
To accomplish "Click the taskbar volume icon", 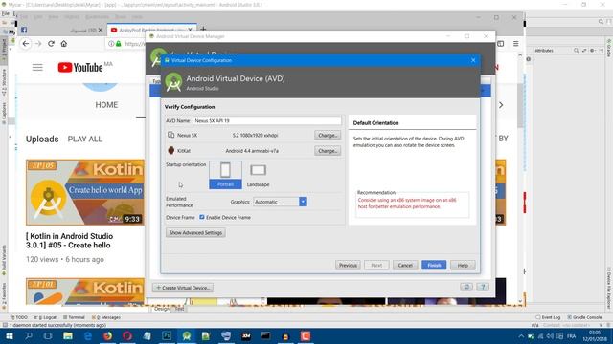I will 550,336.
